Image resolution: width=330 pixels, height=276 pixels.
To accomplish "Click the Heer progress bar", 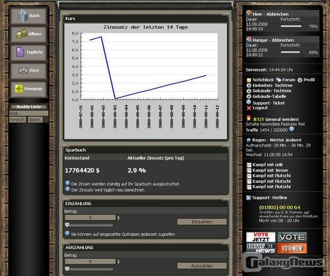I will click(x=291, y=26).
